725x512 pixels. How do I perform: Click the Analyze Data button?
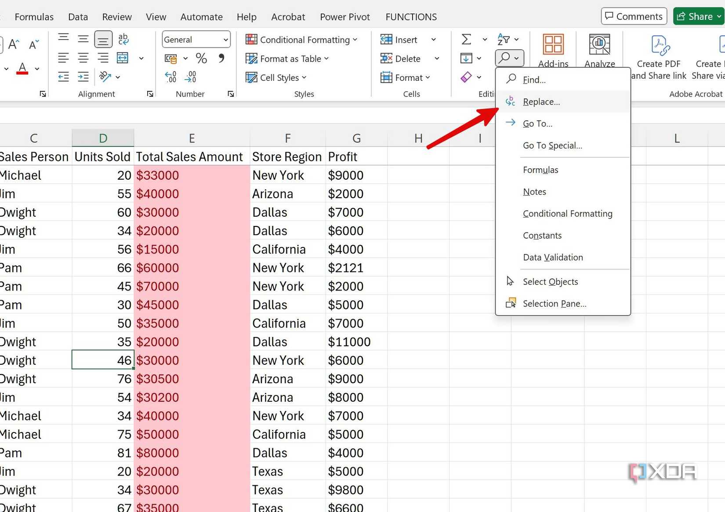click(599, 48)
